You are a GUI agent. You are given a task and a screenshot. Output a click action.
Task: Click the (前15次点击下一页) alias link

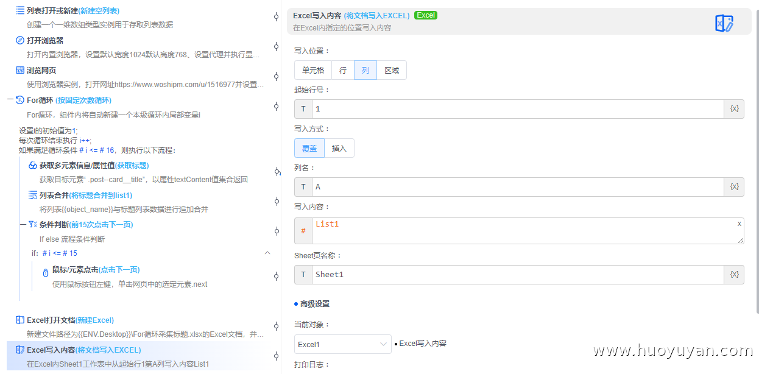pyautogui.click(x=101, y=225)
